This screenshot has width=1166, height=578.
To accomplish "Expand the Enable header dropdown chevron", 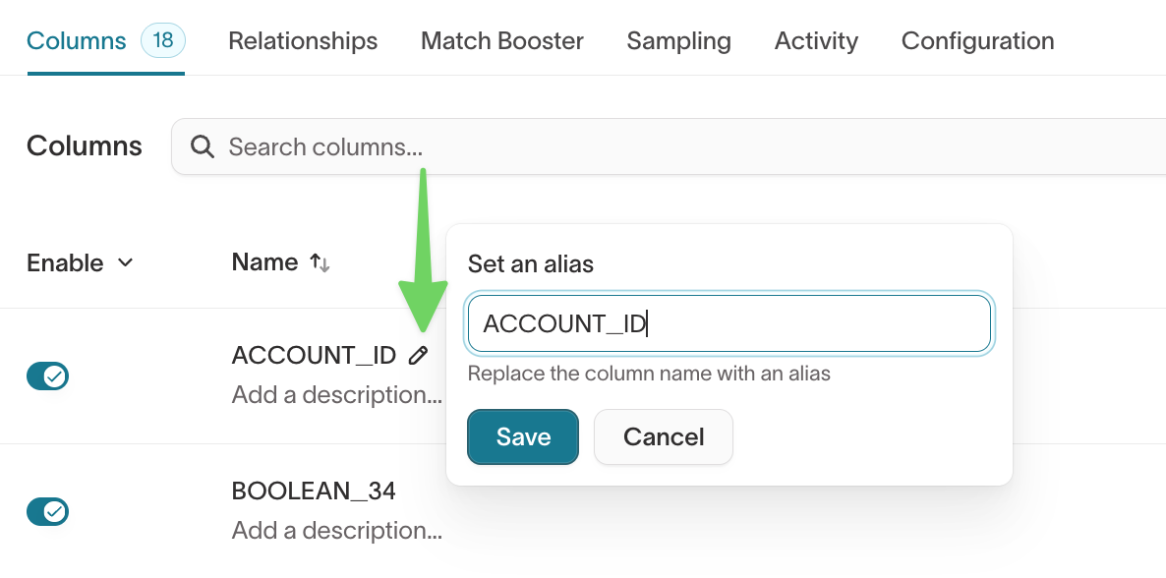I will point(125,262).
